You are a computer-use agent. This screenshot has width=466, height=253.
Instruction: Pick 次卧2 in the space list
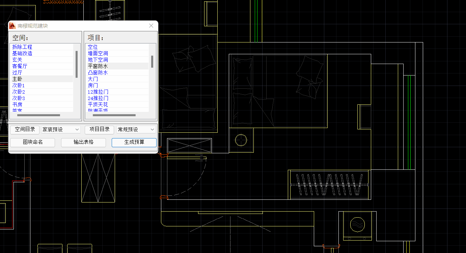point(19,92)
